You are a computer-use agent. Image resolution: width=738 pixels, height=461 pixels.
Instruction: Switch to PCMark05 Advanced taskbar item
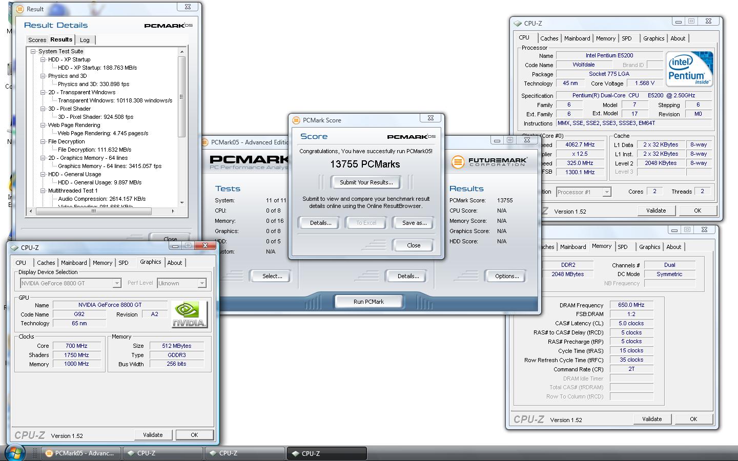coord(81,453)
